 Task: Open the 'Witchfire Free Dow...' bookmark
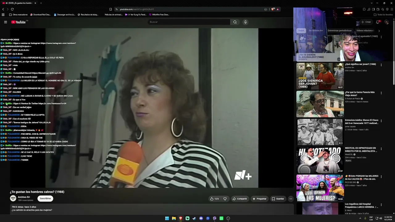pos(159,14)
